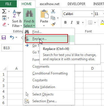Select Data Validation in the menu
Viewport: 104px width, 106px height.
49,87
